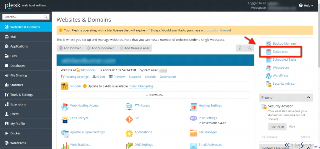320x149 pixels.
Task: Click the Add Domain Alias button
Action: click(x=135, y=48)
